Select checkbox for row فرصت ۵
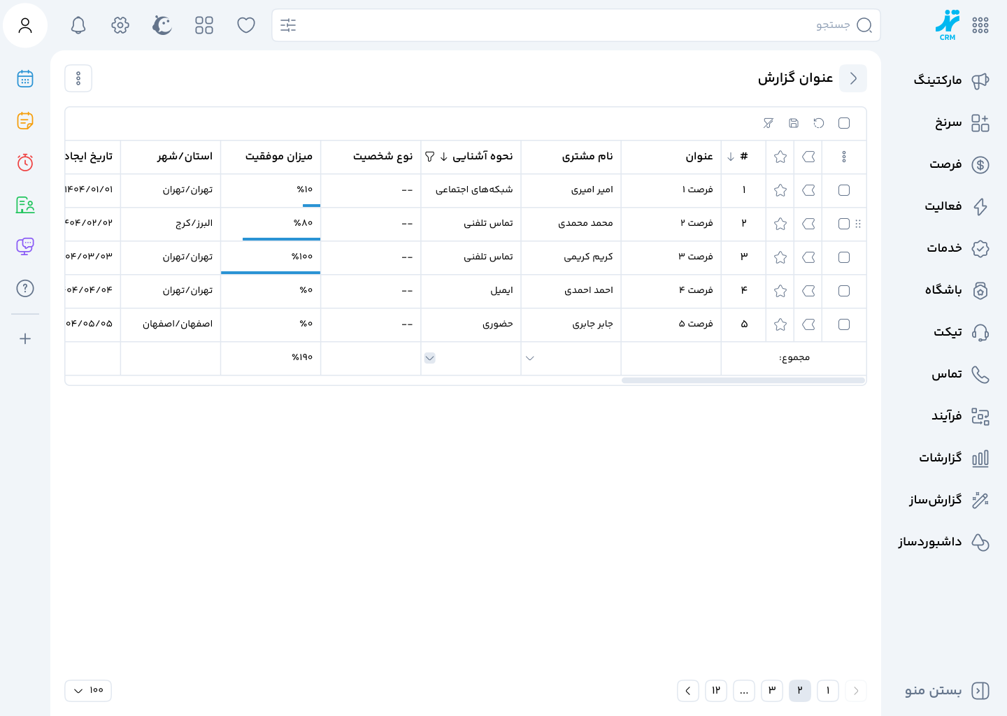 pyautogui.click(x=844, y=324)
